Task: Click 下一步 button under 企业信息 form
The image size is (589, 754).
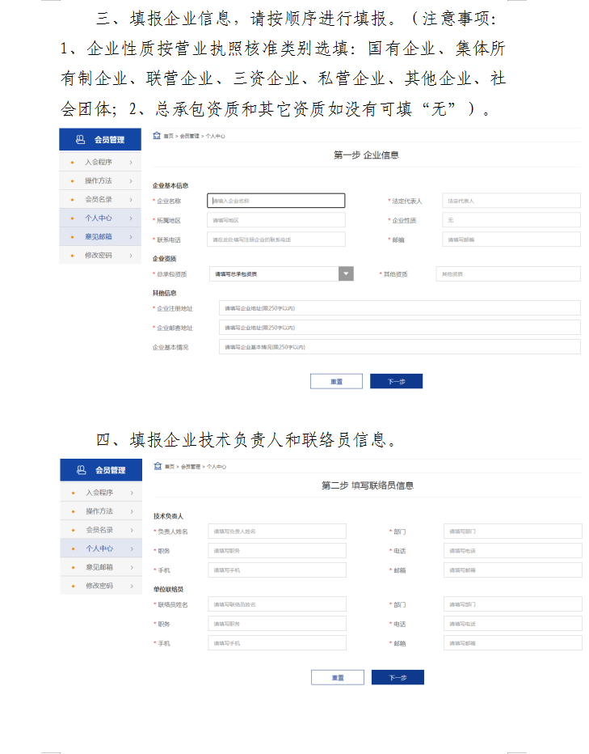Action: [x=396, y=382]
